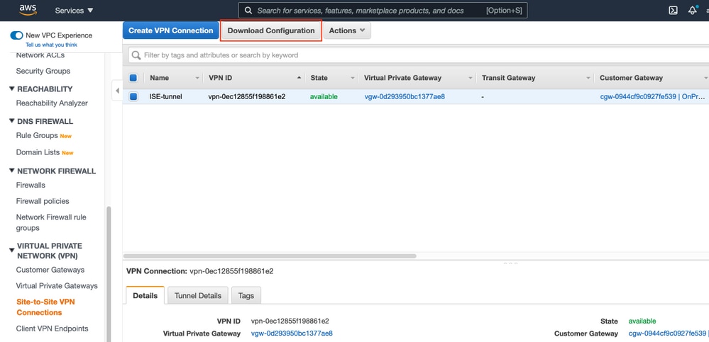The height and width of the screenshot is (342, 709).
Task: Open Security Groups in sidebar
Action: (x=43, y=71)
